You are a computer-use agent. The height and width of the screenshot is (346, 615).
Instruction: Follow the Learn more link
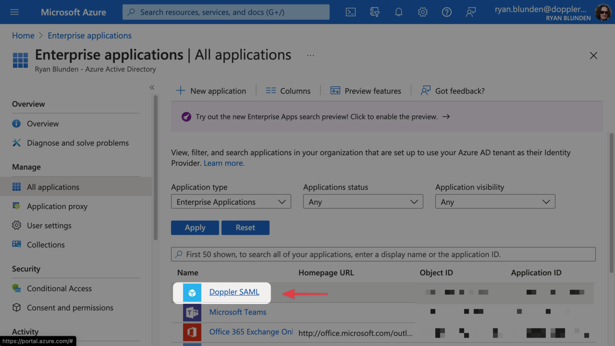tap(224, 163)
